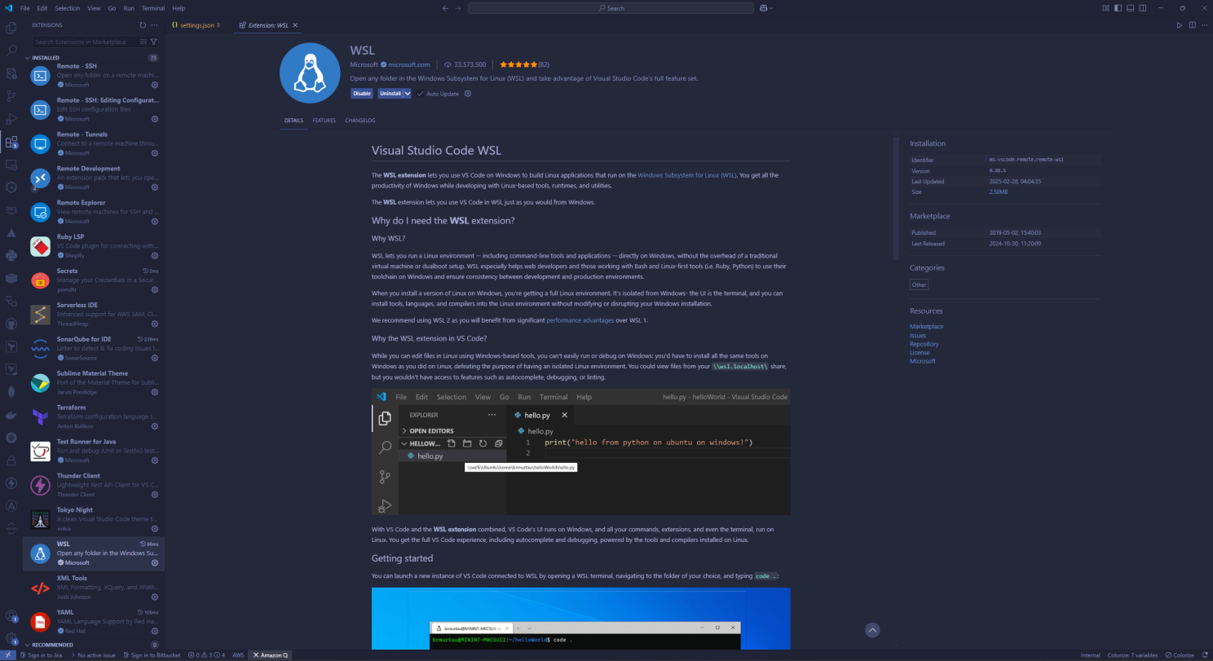Open manage gear for Remote - SSH extension
Image resolution: width=1213 pixels, height=661 pixels.
[x=155, y=85]
